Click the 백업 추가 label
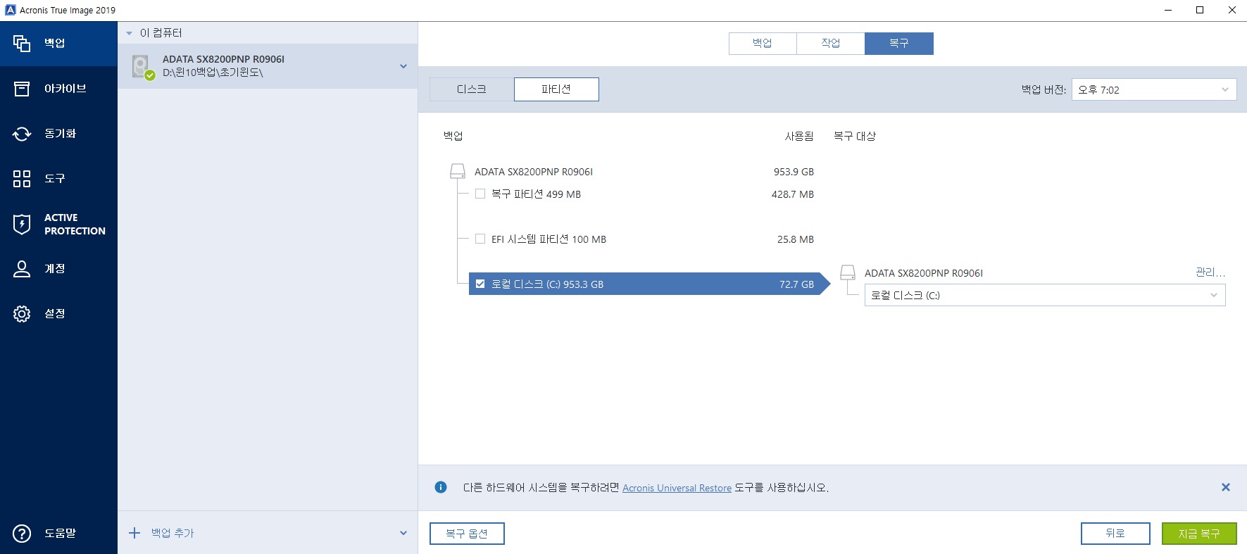Viewport: 1247px width, 554px height. [x=173, y=533]
